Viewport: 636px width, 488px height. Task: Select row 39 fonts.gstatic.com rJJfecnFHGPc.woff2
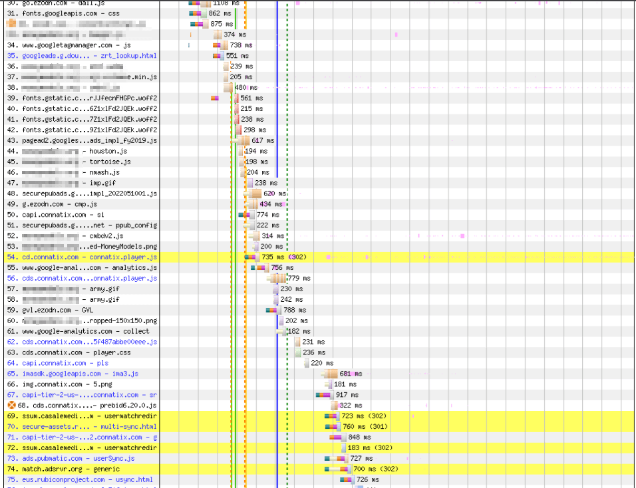82,98
